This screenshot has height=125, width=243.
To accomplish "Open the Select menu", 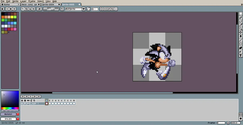I will pyautogui.click(x=40, y=1).
